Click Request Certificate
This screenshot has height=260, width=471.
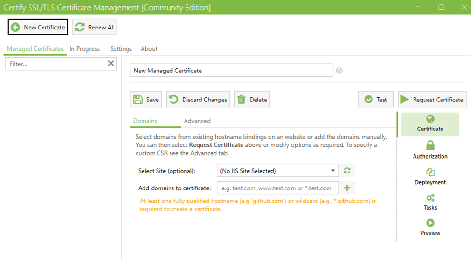click(x=432, y=100)
